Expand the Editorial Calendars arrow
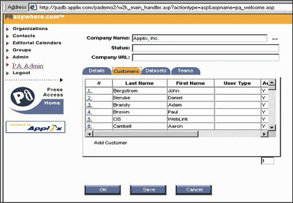293x203 pixels. [x=8, y=43]
